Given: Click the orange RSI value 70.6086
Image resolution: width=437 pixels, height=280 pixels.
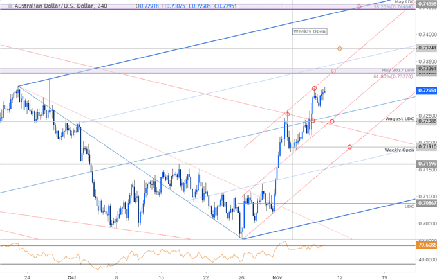Looking at the screenshot, I should (427, 245).
